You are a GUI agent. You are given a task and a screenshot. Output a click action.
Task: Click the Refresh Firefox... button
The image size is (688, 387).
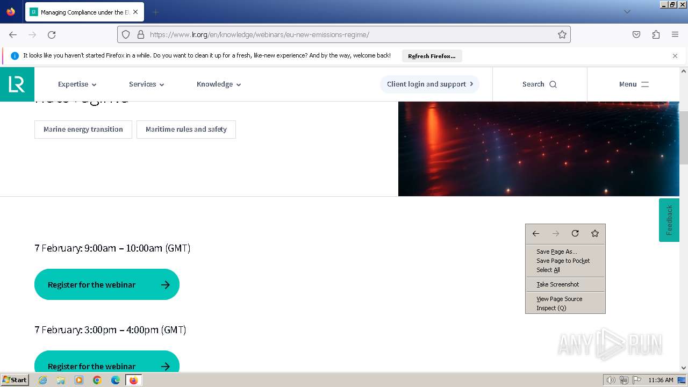[432, 56]
